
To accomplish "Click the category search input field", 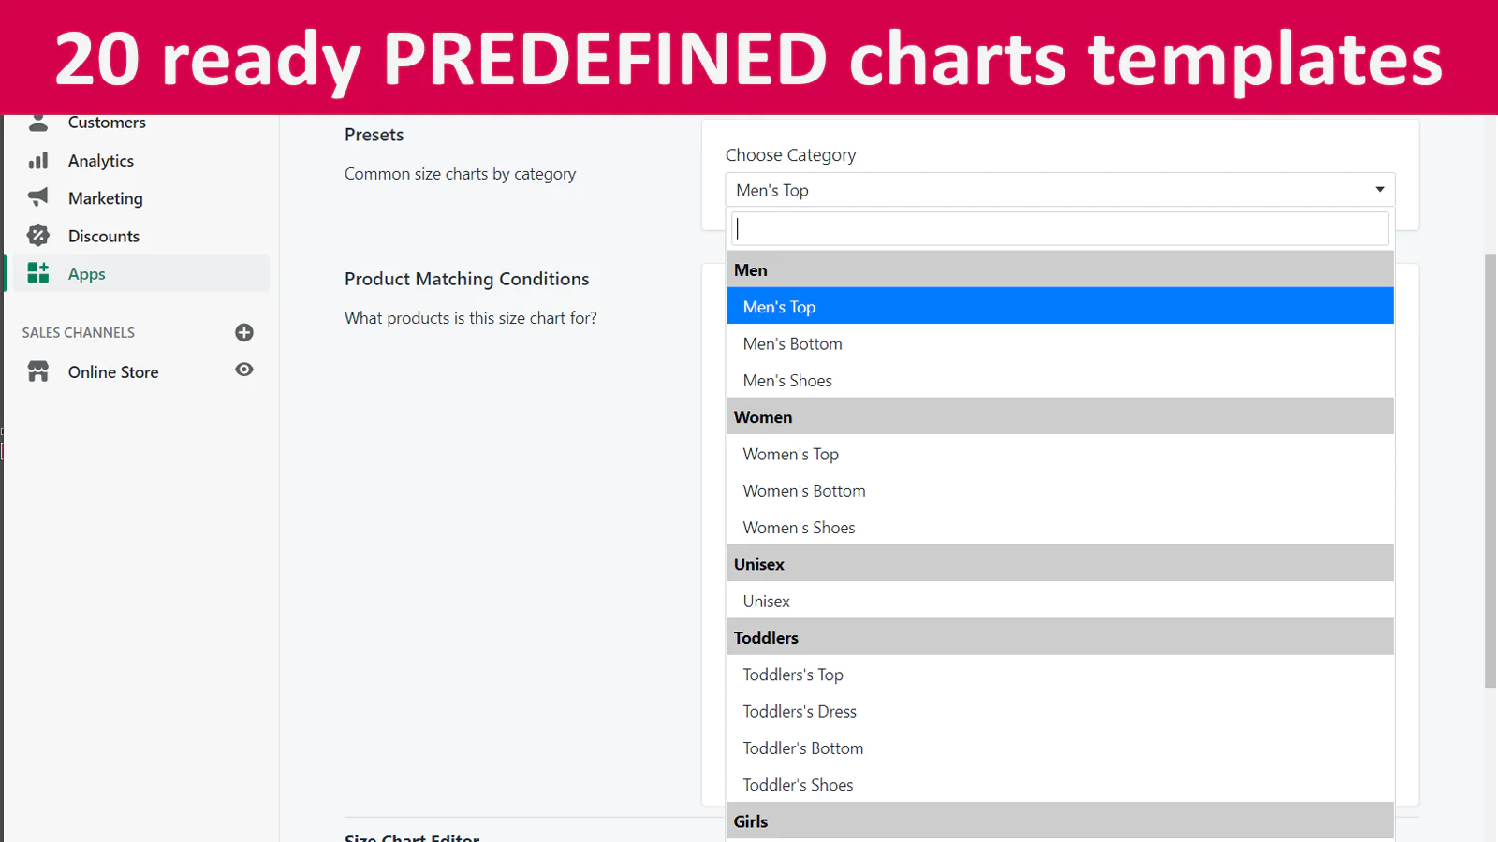I will (x=1060, y=228).
